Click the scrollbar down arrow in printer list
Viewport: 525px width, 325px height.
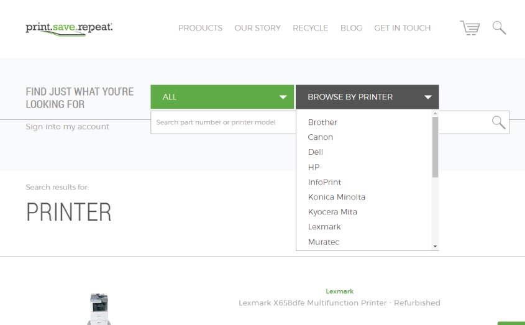coord(435,246)
